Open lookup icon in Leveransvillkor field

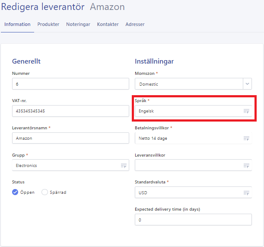click(x=246, y=166)
